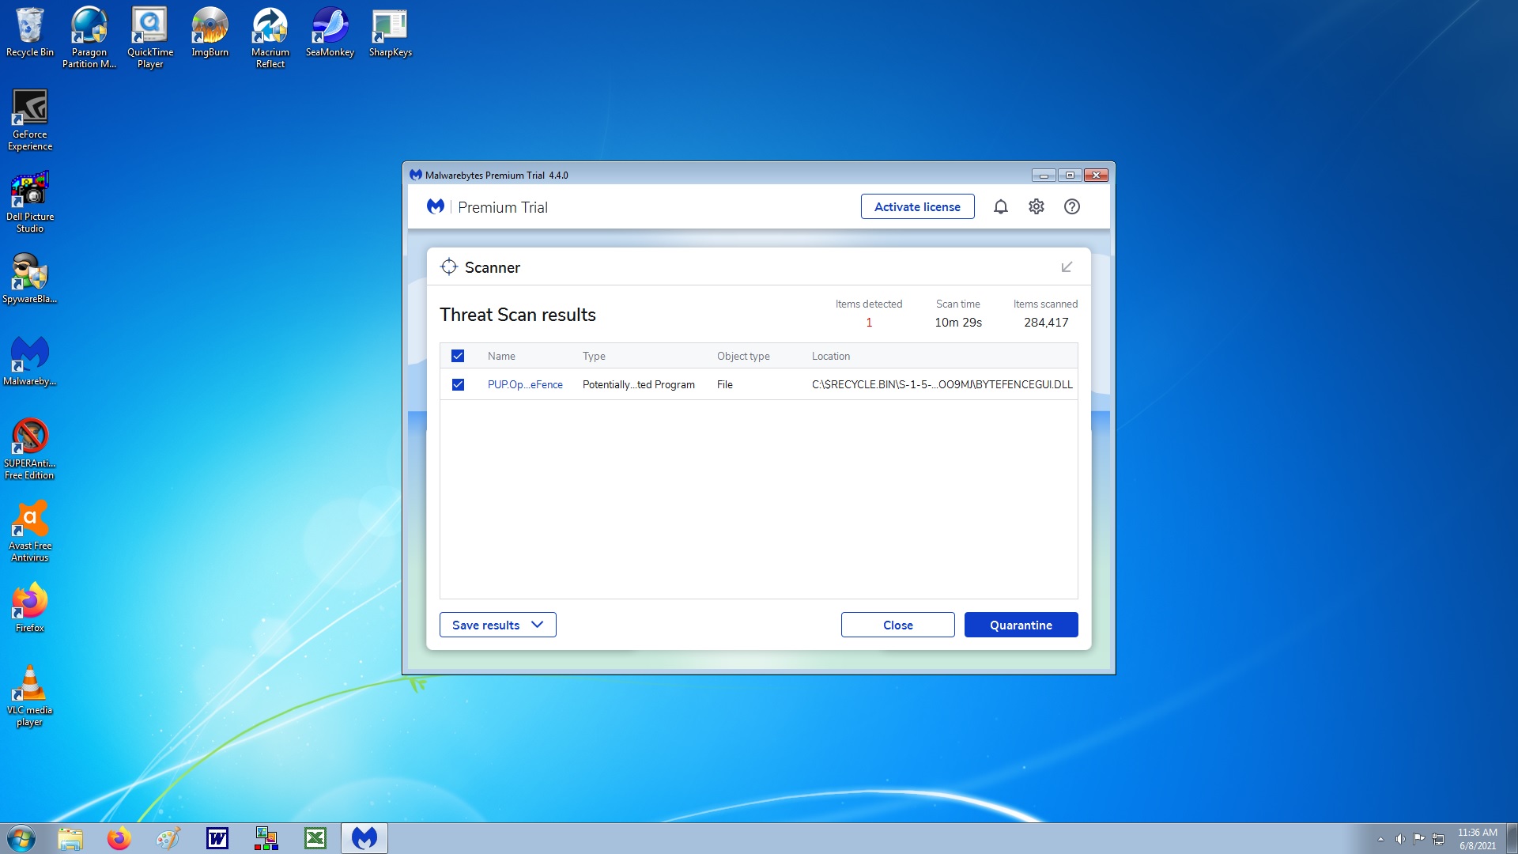Open Malwarebytes settings gear
Image resolution: width=1518 pixels, height=854 pixels.
(x=1036, y=206)
